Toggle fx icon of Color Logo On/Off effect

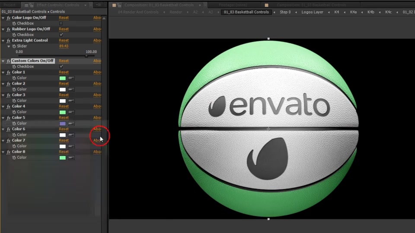point(9,18)
